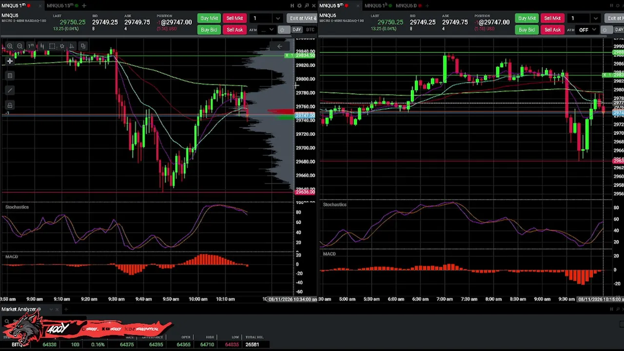Screen dimensions: 624x351
Task: Click Sell Ask in right chart trader
Action: [x=553, y=30]
